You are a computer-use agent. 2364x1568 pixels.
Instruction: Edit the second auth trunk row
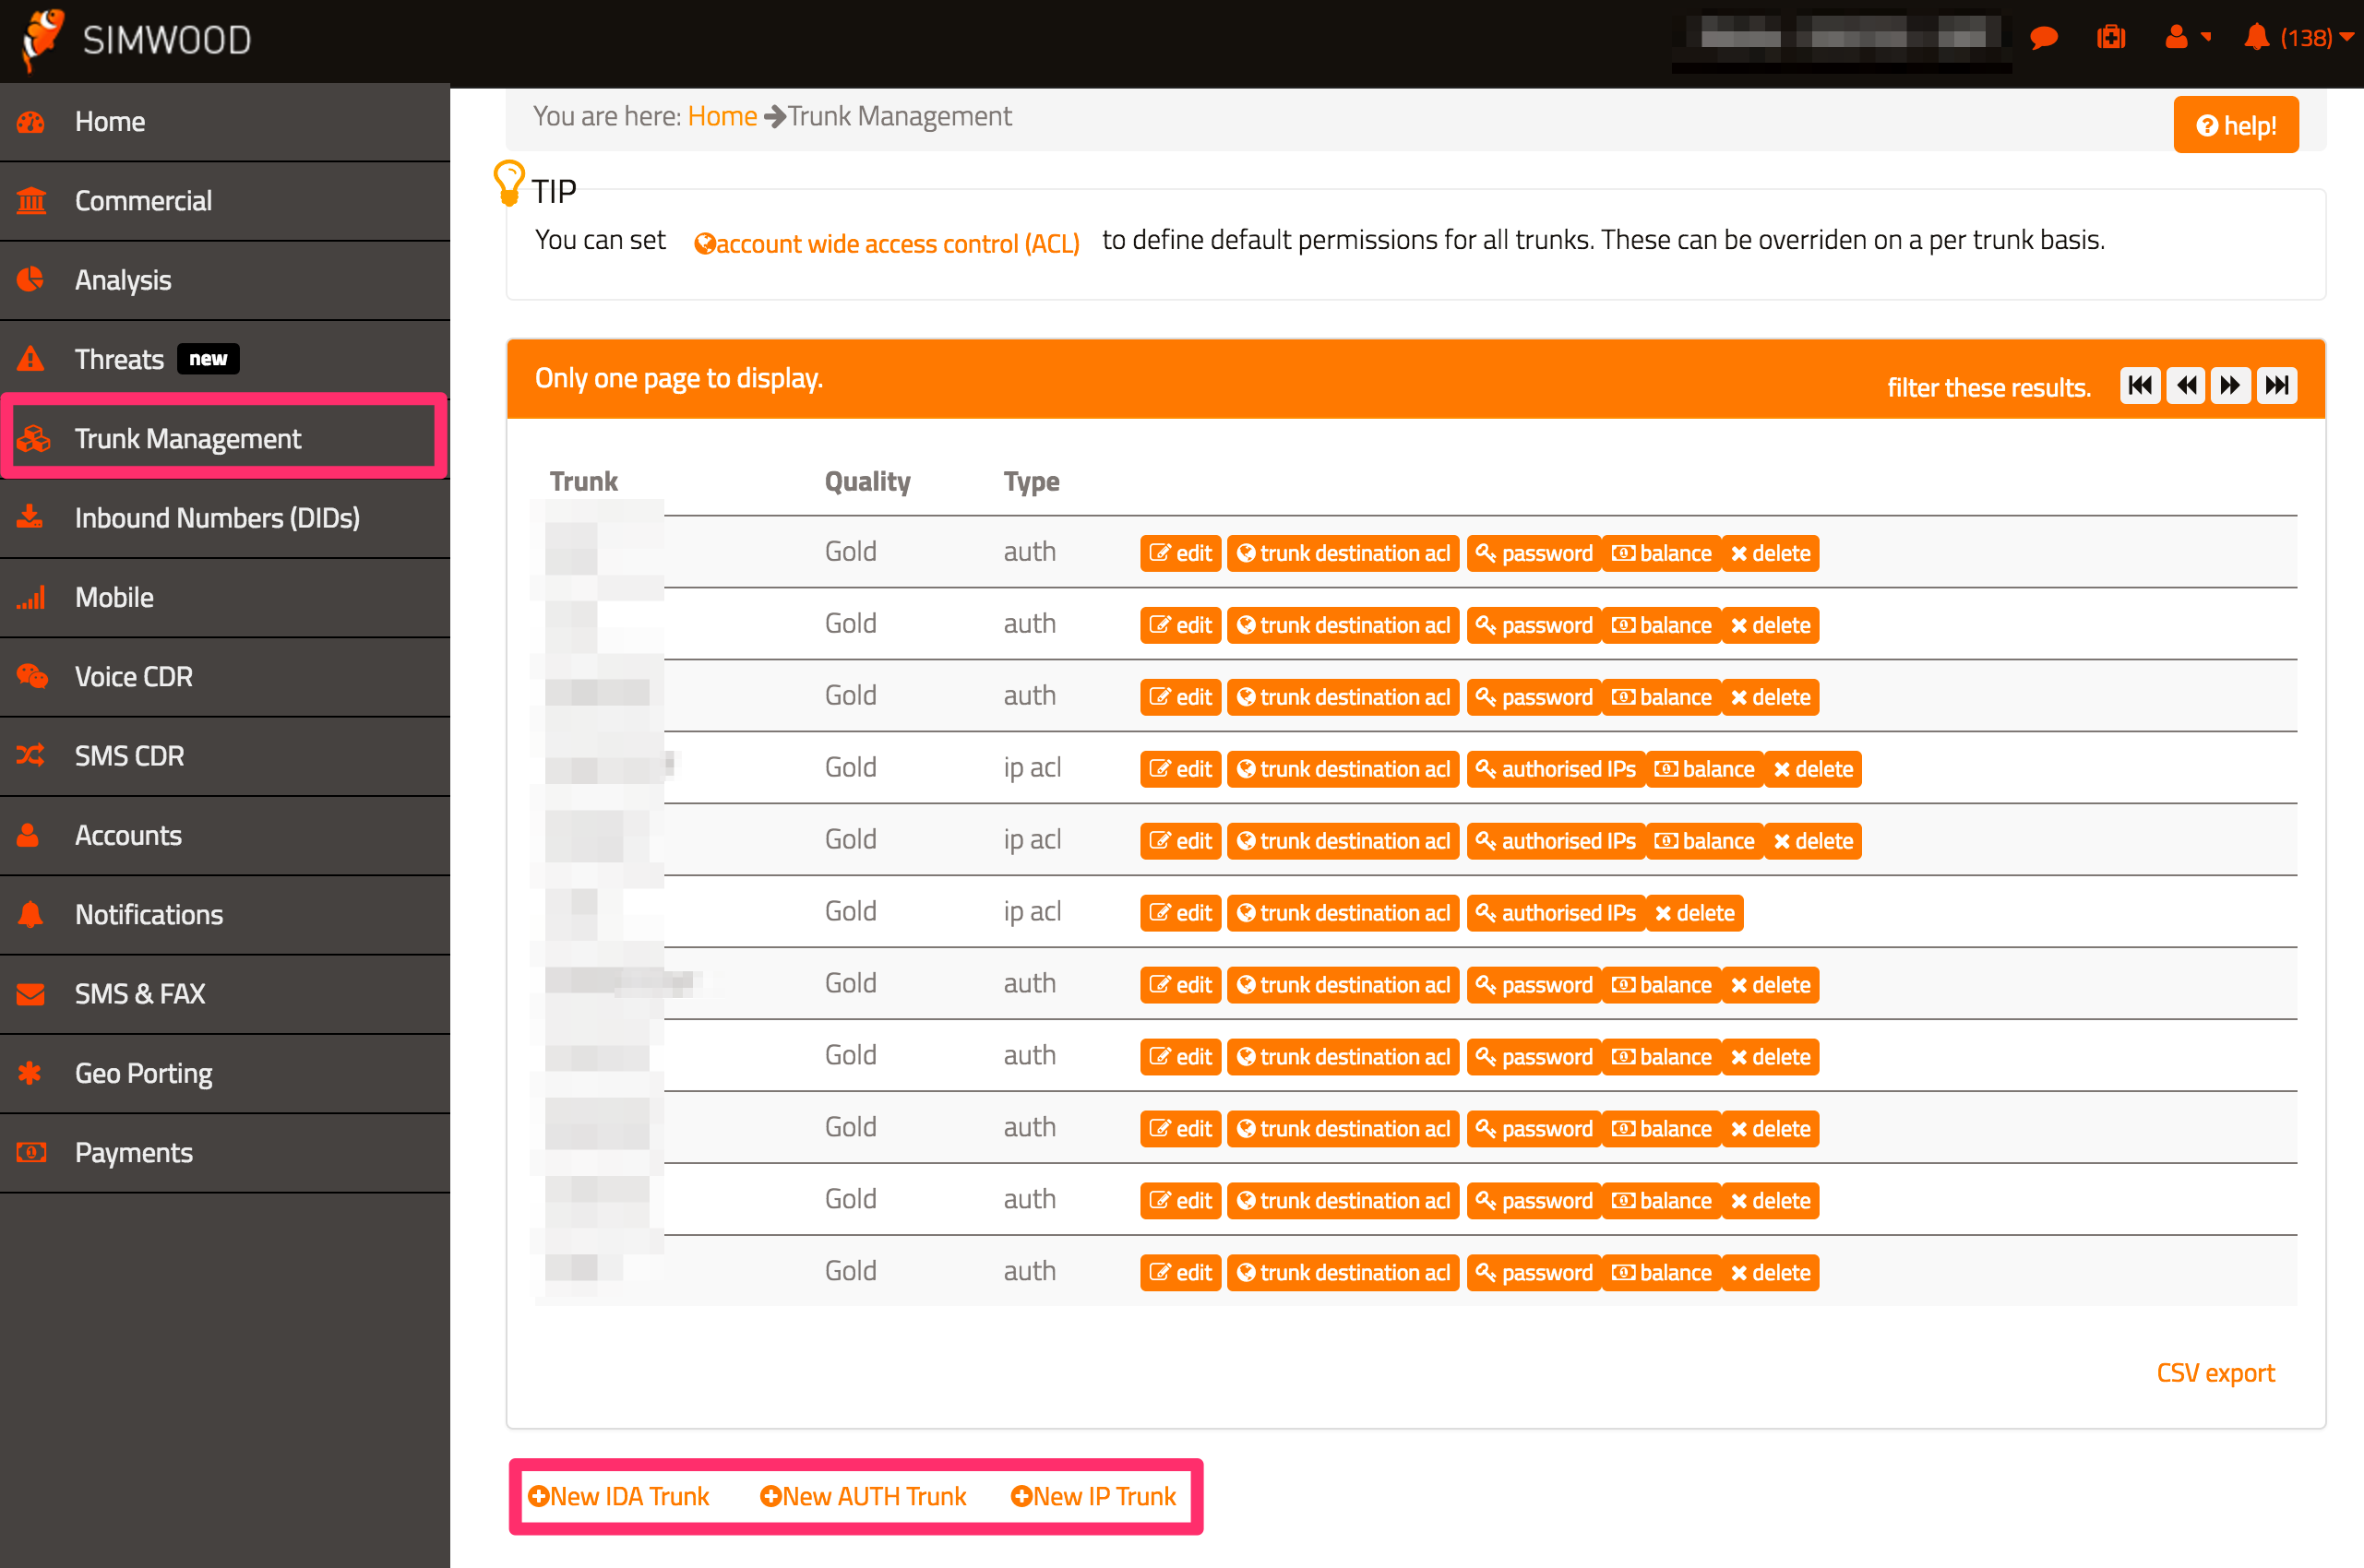coord(1180,625)
